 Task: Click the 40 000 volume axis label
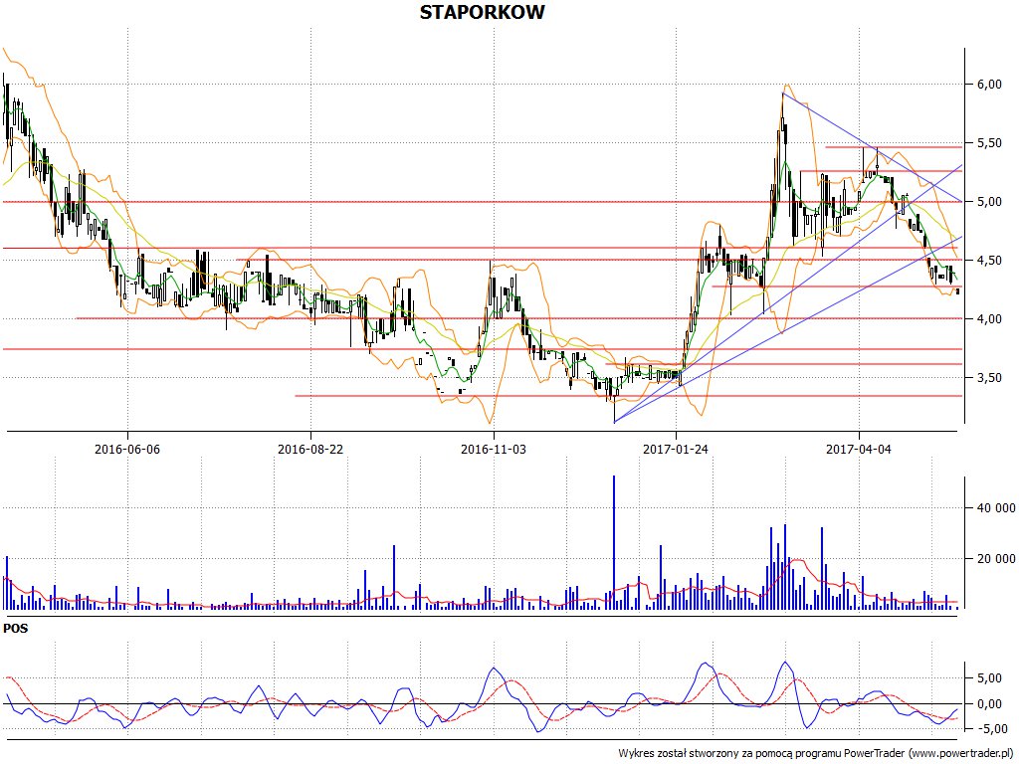coord(995,508)
